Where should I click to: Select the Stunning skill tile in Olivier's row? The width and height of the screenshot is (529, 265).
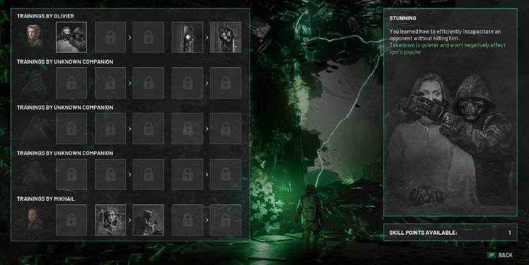[x=71, y=37]
